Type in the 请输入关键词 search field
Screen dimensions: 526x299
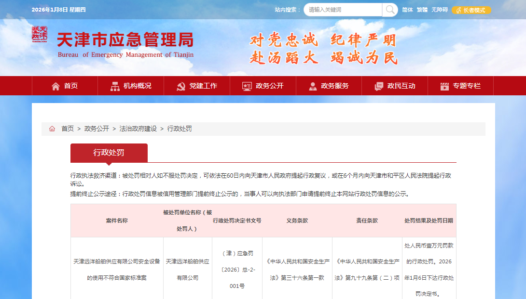pos(344,10)
